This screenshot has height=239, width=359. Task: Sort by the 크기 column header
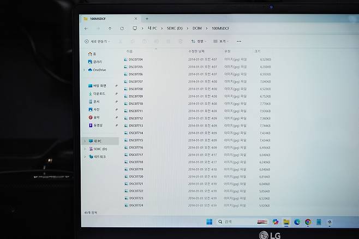click(257, 51)
